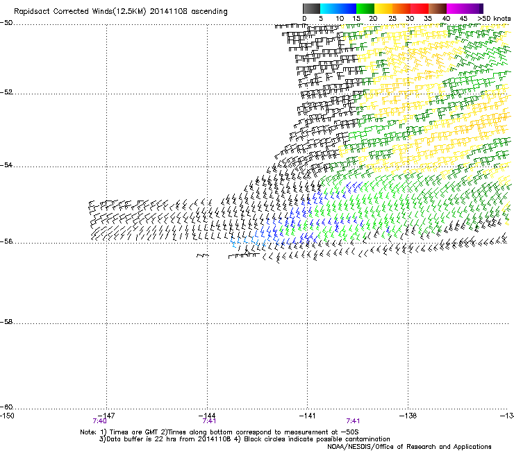514x451 pixels.
Task: Pick the green 15–20 knots legend color
Action: tap(365, 8)
